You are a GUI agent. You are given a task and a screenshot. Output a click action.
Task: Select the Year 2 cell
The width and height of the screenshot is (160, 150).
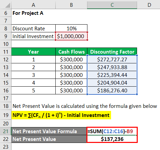point(33,67)
